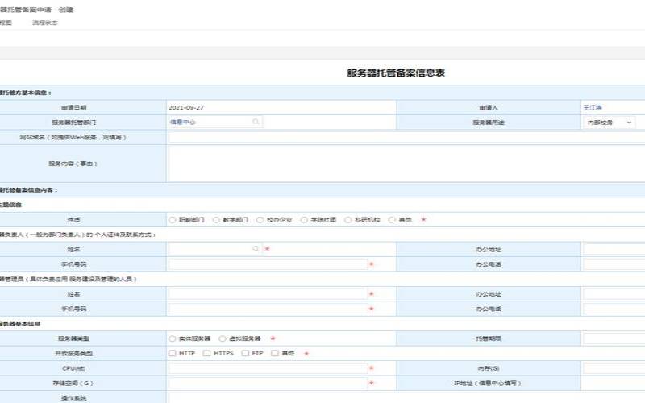This screenshot has width=645, height=403.
Task: Click the 办公电话 input in 负责人 section
Action: tap(614, 264)
